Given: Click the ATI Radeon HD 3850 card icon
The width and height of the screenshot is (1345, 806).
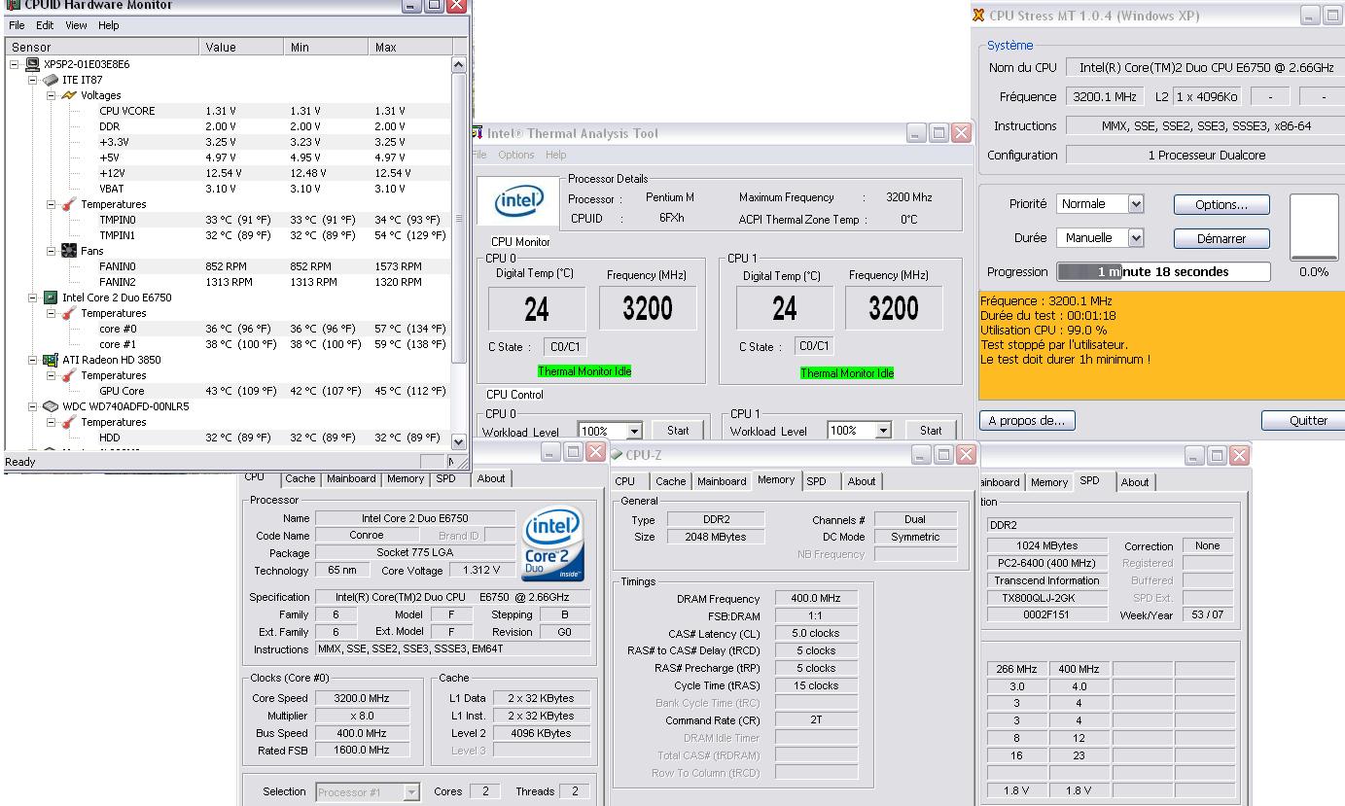Looking at the screenshot, I should pyautogui.click(x=51, y=360).
